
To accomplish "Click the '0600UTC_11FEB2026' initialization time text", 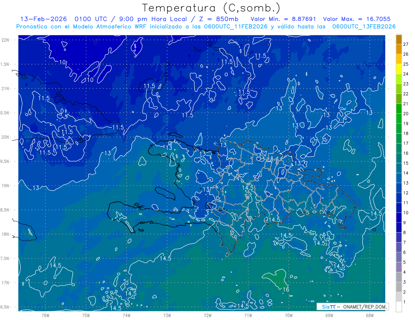I will (236, 27).
